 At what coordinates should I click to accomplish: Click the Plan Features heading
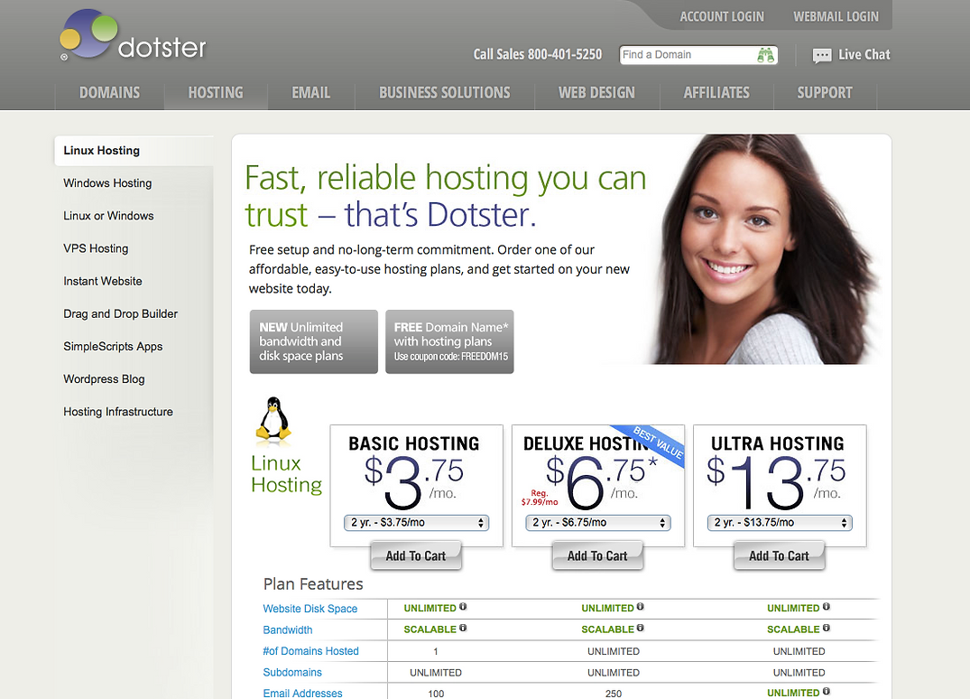(x=313, y=583)
